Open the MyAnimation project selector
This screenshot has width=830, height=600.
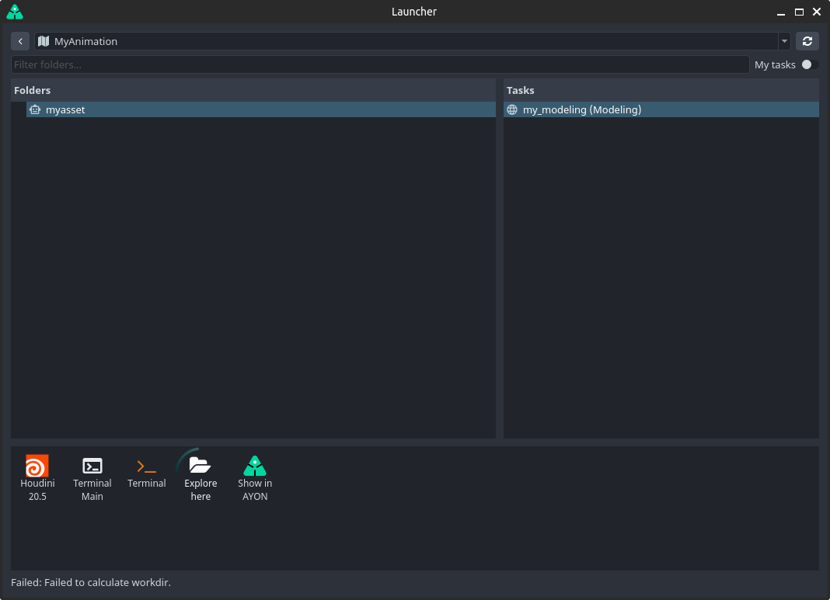pos(404,41)
